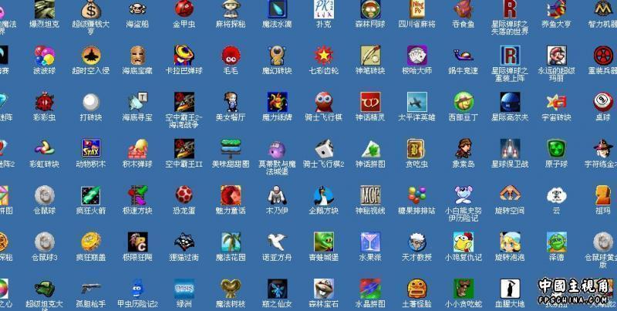Open the 养鱼大亨 icon

coord(556,9)
